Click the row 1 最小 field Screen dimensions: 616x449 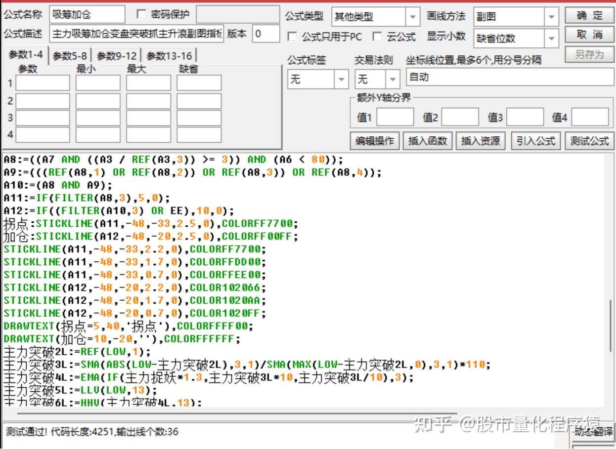[98, 83]
